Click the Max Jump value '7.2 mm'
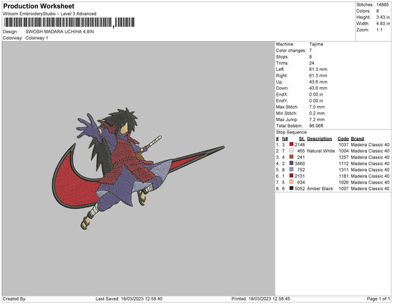Screen dimensions: 393x304 tap(317, 119)
